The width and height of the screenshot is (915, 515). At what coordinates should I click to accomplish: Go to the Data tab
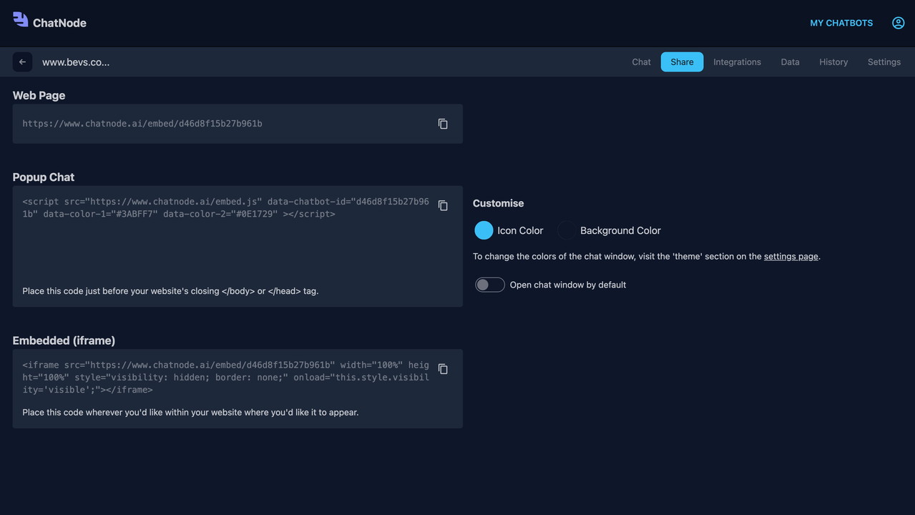click(790, 62)
